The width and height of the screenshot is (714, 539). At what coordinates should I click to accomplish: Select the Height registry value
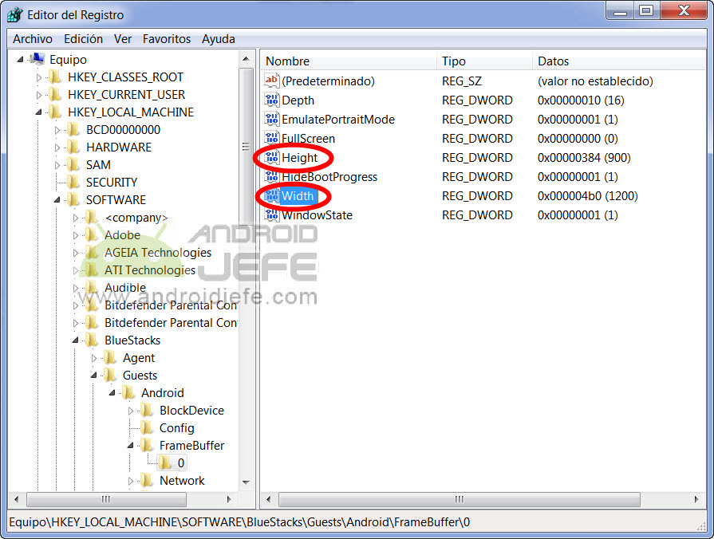click(x=299, y=158)
